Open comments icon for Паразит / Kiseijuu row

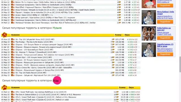click(x=120, y=12)
